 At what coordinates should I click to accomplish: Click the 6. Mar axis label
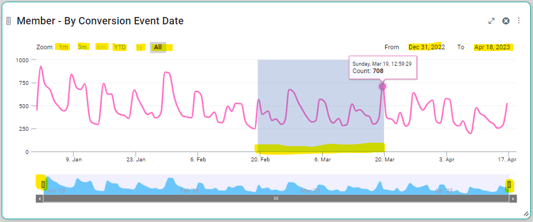pos(322,159)
